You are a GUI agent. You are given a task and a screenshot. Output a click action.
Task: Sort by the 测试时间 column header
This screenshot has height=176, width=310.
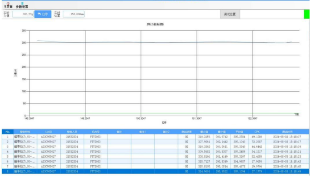(287, 132)
